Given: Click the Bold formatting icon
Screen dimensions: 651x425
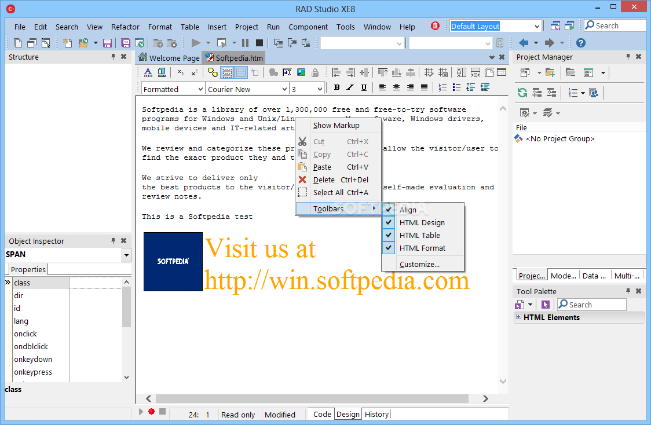Looking at the screenshot, I should [337, 87].
